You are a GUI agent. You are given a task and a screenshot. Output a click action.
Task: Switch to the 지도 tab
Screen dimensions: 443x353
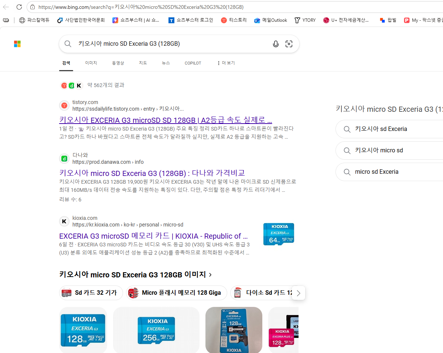click(143, 63)
